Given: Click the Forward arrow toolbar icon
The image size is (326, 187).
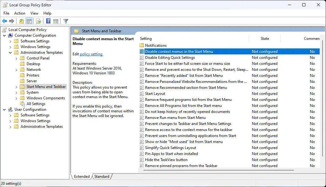Looking at the screenshot, I should (12, 21).
